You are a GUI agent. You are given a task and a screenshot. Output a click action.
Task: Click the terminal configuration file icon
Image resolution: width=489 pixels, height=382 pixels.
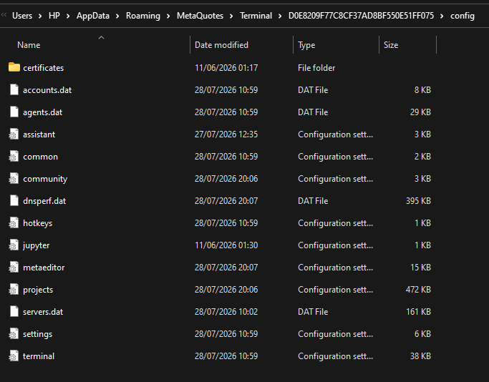[14, 356]
